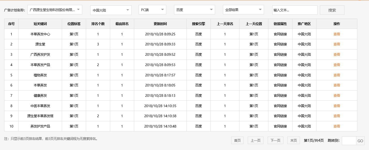The width and height of the screenshot is (369, 150).
Task: View details of 植物养发 keyword
Action: pos(336,75)
